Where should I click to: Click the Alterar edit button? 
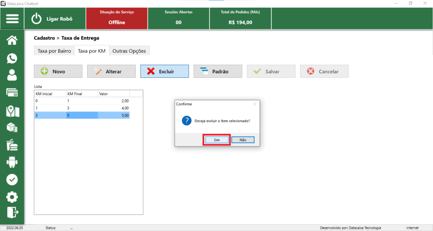click(x=111, y=71)
